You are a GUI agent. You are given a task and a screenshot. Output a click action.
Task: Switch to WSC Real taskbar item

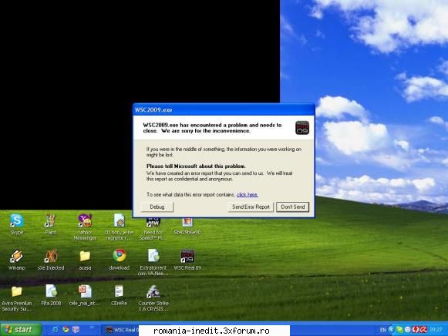point(121,330)
